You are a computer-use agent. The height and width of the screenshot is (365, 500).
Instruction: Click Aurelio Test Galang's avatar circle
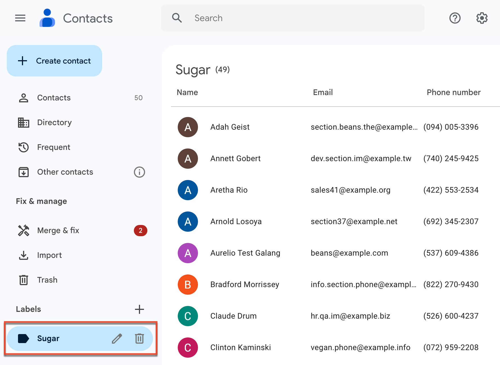point(188,253)
